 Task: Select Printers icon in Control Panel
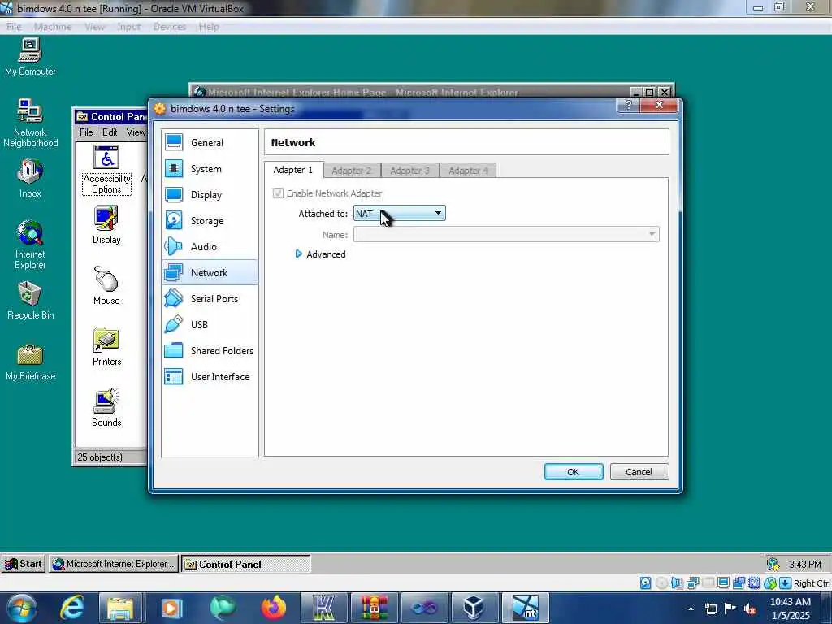106,347
